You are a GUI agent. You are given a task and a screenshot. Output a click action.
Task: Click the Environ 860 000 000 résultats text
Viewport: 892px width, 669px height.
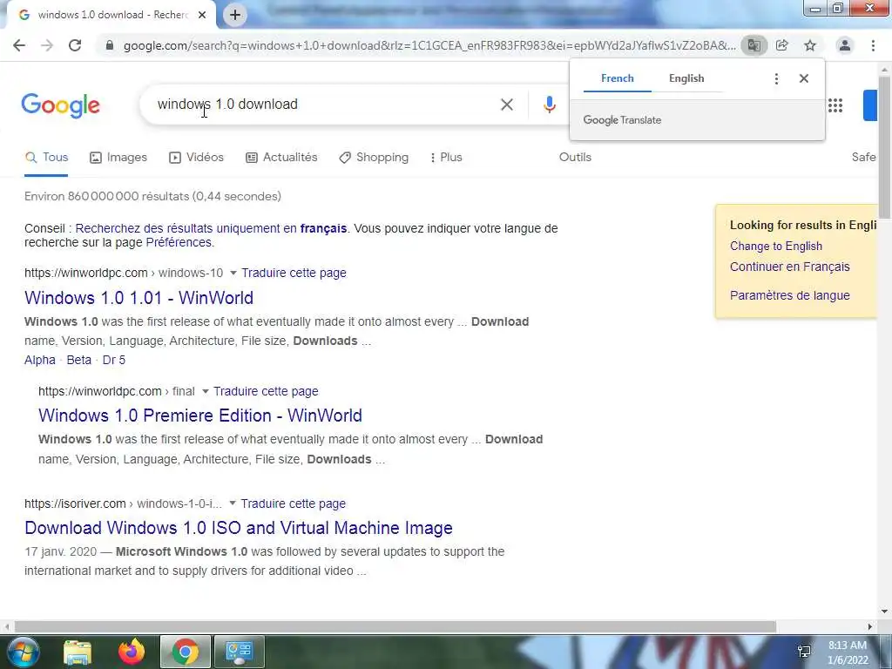pos(152,196)
